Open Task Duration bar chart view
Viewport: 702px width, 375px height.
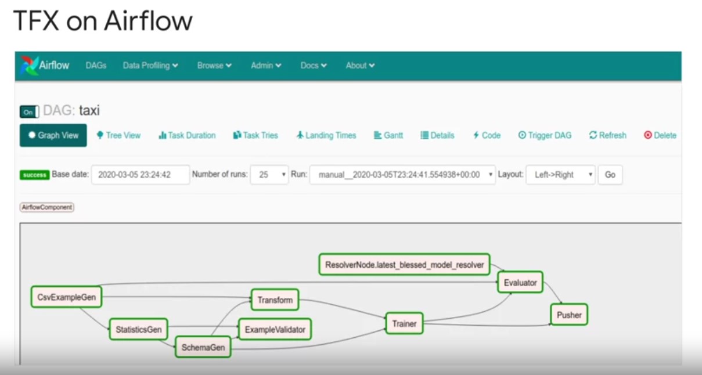[x=163, y=135]
